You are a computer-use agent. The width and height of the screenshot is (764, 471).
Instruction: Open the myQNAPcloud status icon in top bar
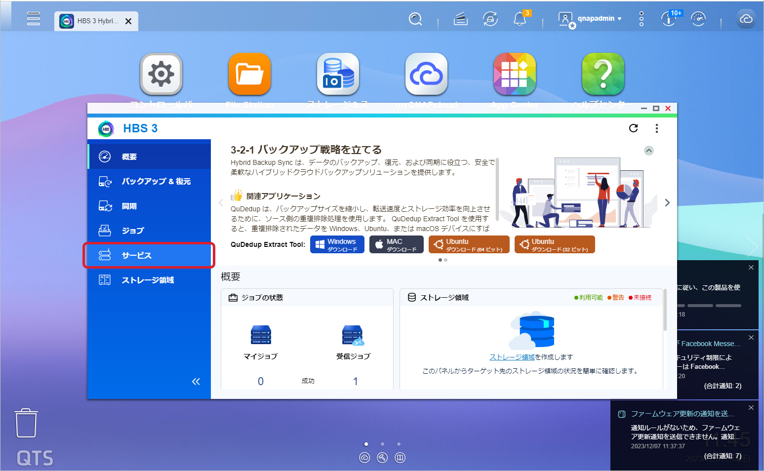coord(746,19)
